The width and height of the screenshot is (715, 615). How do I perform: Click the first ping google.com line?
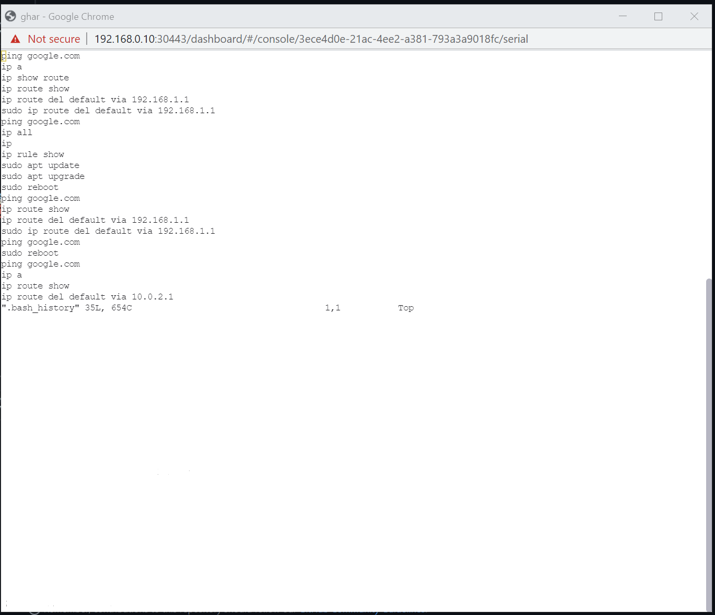[41, 55]
